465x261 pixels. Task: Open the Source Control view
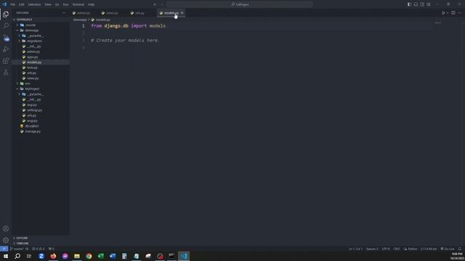(6, 38)
